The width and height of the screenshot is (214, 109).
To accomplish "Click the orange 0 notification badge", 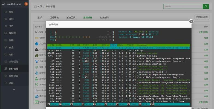I will tap(26, 4).
